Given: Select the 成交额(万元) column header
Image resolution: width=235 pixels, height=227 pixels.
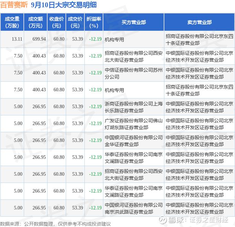Looking at the screenshot, I should [35, 22].
